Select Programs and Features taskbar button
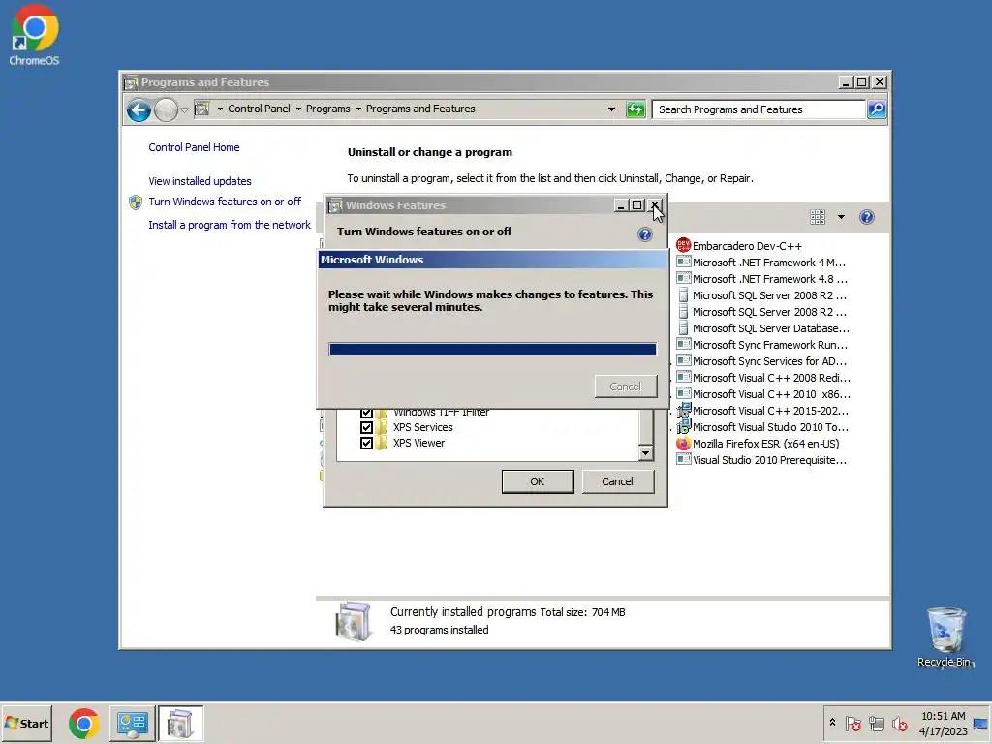Viewport: 992px width, 744px height. pyautogui.click(x=180, y=723)
